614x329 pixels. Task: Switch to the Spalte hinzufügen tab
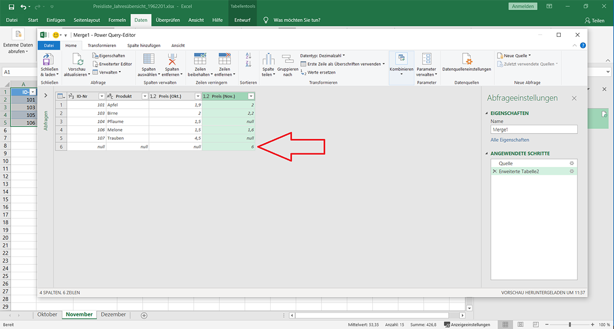tap(144, 46)
